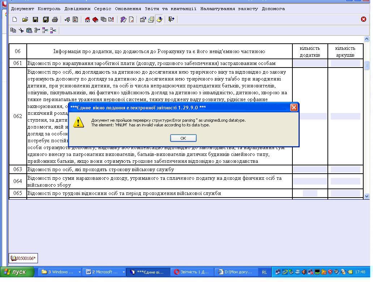Open the red book reference icon
Image resolution: width=373 pixels, height=282 pixels.
(x=95, y=19)
